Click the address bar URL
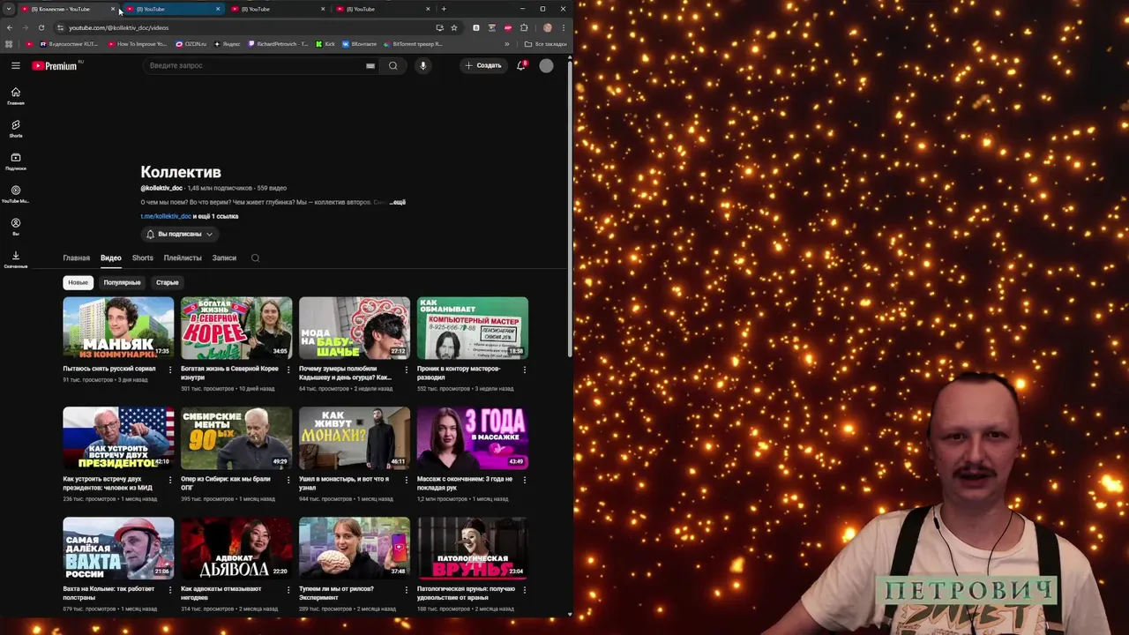Viewport: 1129px width, 635px height. click(119, 27)
